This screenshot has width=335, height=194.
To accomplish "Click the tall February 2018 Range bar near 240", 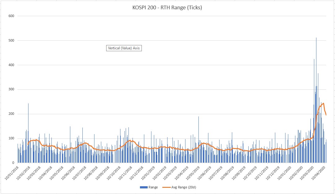I will (x=28, y=133).
